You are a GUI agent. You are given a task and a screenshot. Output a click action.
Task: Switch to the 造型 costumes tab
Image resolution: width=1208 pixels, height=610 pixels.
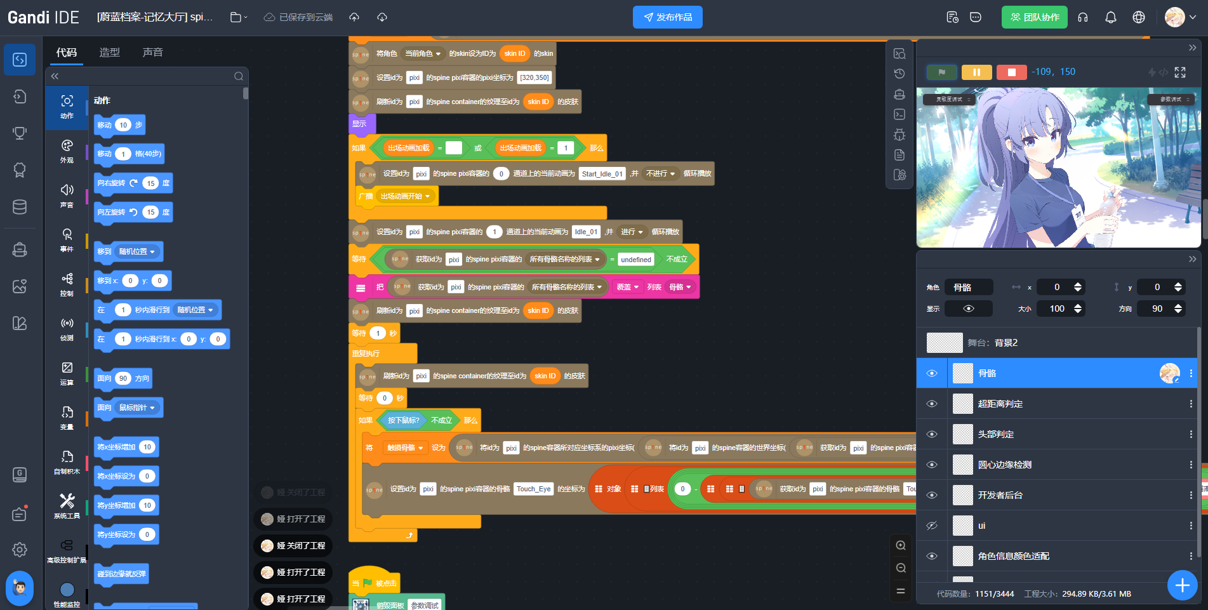pos(109,53)
